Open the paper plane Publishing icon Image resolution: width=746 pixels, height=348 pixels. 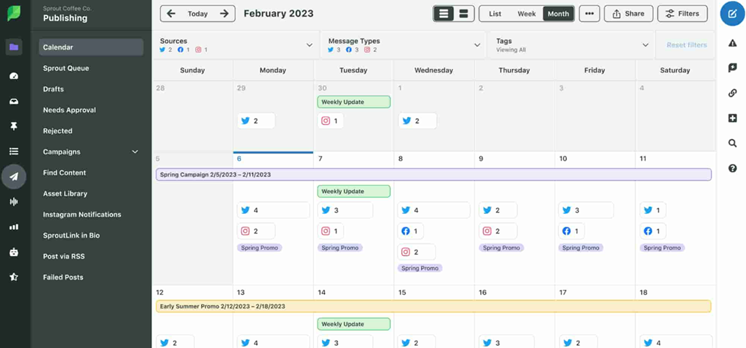coord(14,176)
